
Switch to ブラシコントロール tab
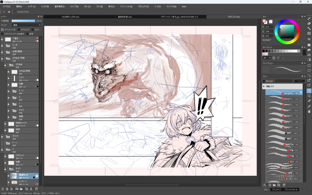[291, 190]
